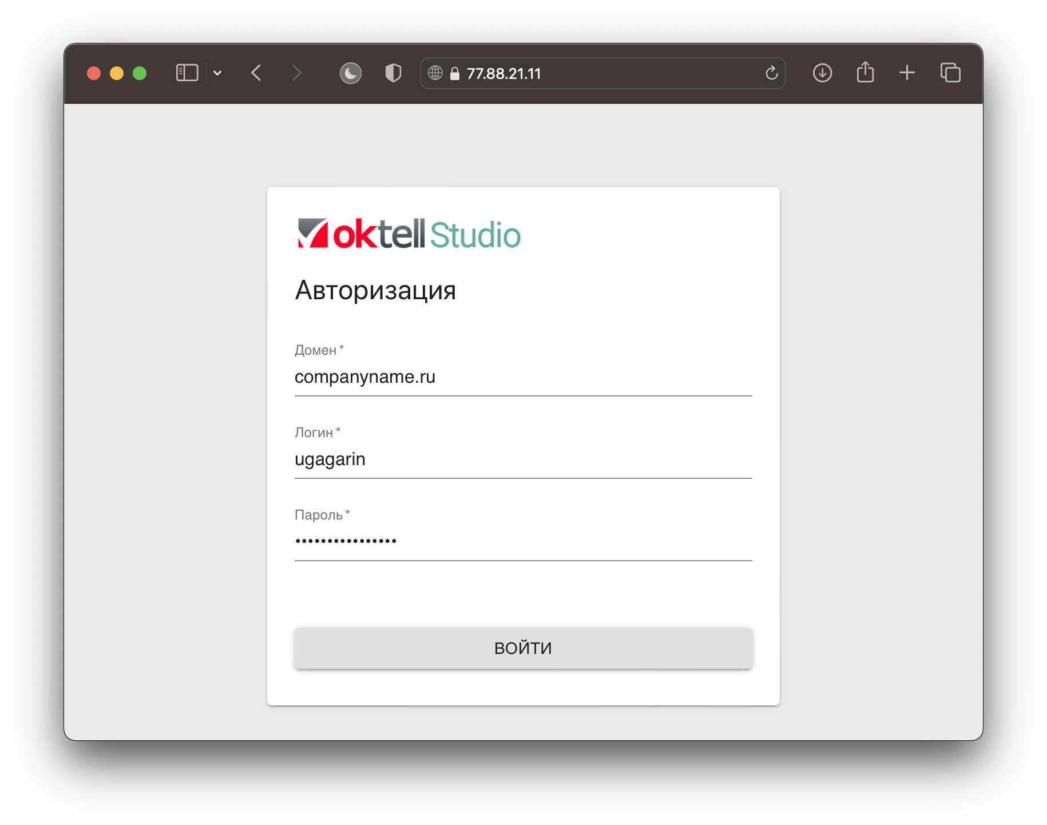Viewport: 1047px width, 825px height.
Task: Maximize the window with green button
Action: [140, 73]
